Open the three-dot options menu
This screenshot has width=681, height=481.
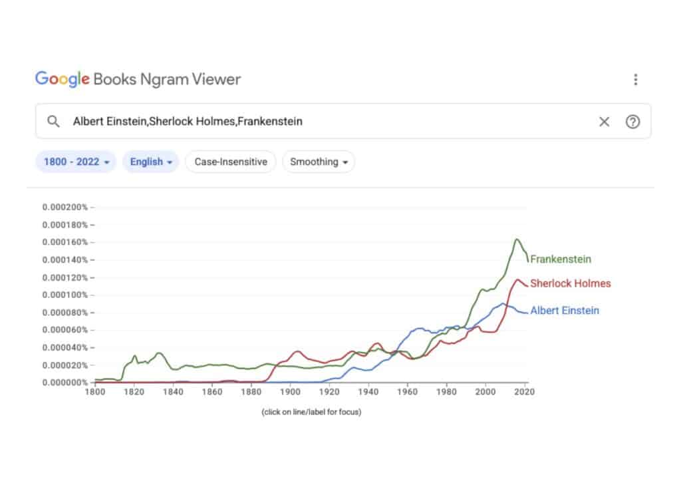[636, 79]
